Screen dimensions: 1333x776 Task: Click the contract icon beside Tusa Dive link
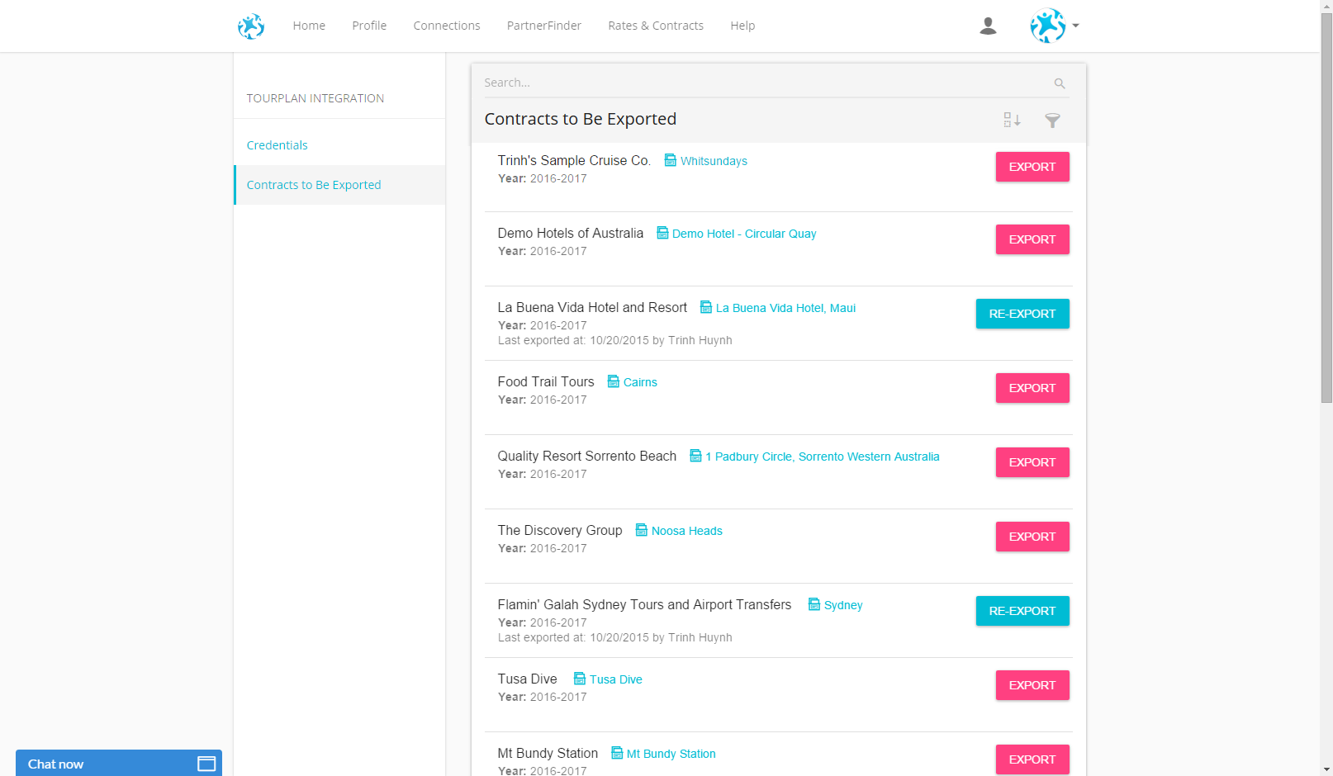coord(580,679)
